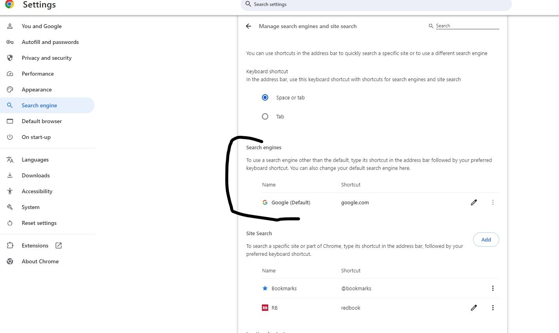Viewport: 559px width, 333px height.
Task: Click the Site Search heading
Action: point(259,233)
